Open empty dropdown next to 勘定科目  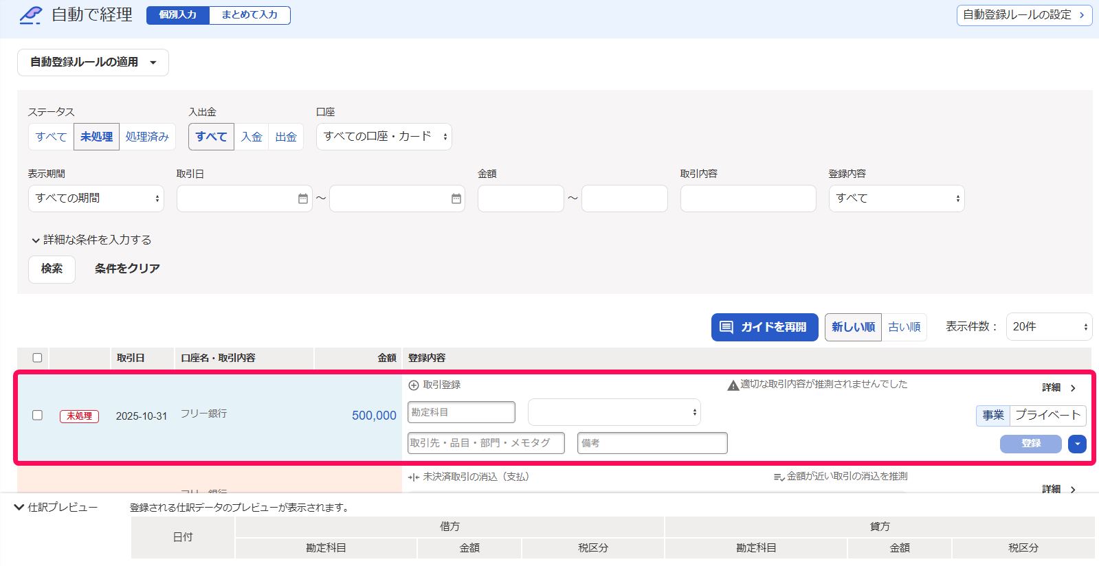tap(614, 412)
